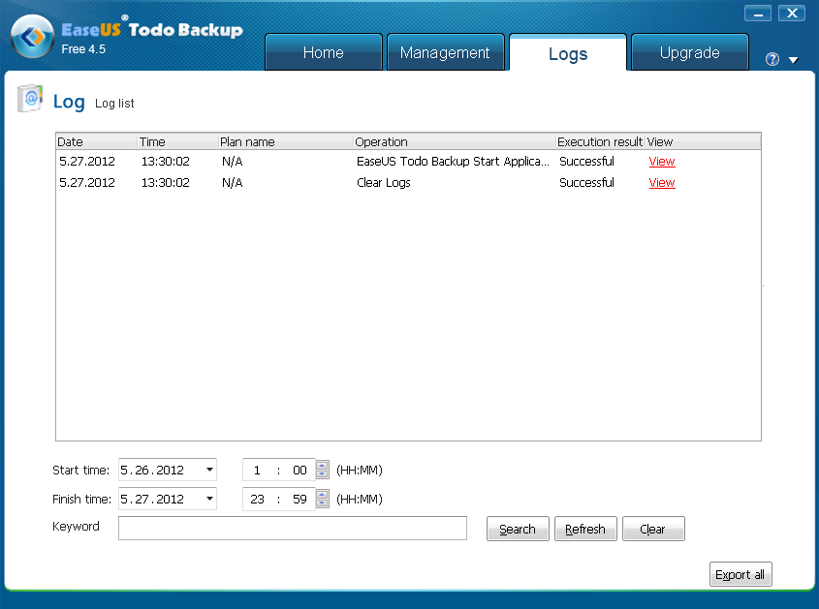This screenshot has height=609, width=819.
Task: Open the Start time date dropdown
Action: [x=209, y=470]
